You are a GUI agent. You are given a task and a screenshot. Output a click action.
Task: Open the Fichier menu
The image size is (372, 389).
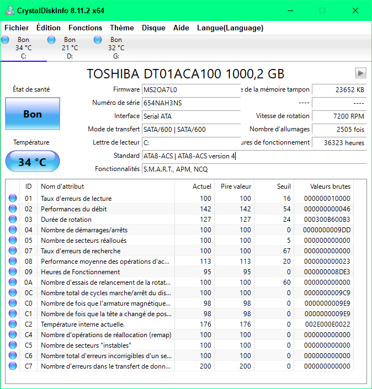pos(17,28)
